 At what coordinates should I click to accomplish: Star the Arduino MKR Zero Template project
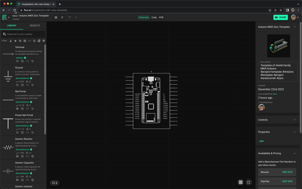tap(56, 17)
